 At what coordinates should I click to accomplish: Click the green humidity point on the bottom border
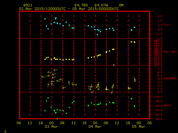click(x=57, y=119)
